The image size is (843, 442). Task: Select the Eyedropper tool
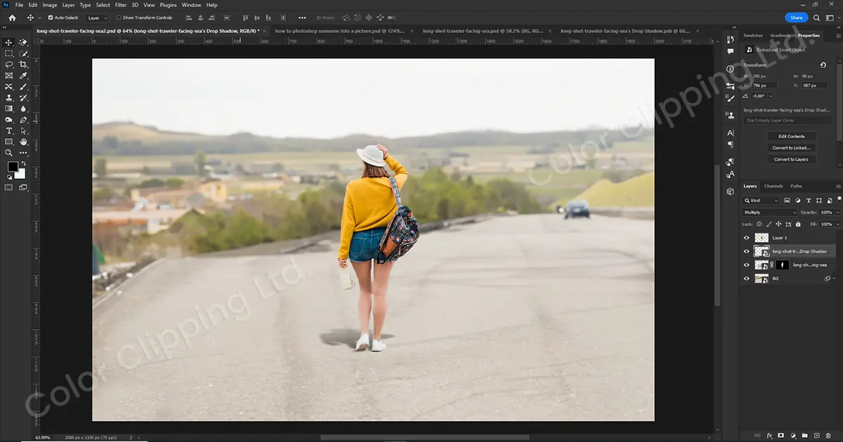coord(23,76)
